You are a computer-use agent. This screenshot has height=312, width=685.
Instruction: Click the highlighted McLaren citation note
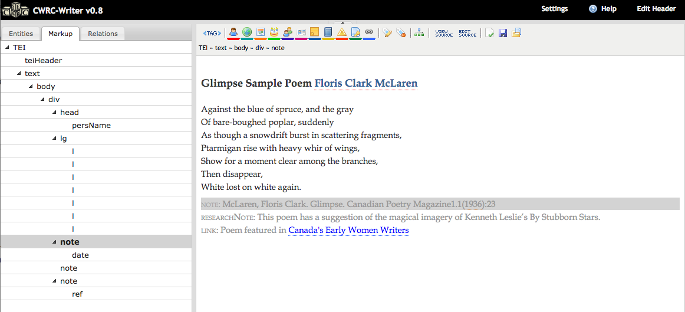click(440, 204)
